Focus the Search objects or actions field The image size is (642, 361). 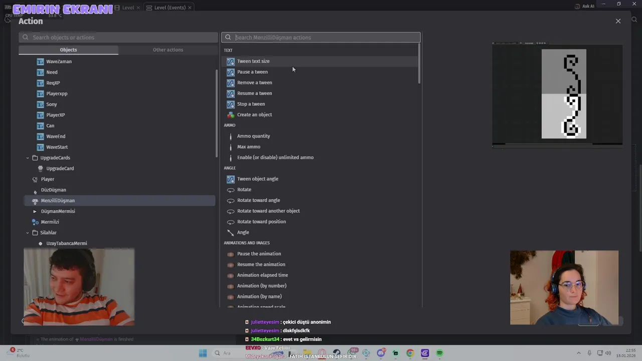point(118,38)
